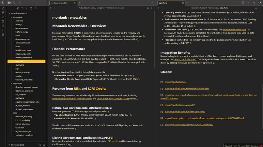The width and height of the screenshot is (263, 147).
Task: Collapse the NaturalGasResearch root folder
Action: point(9,13)
